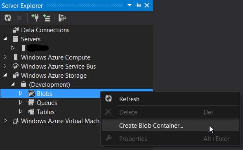Image resolution: width=243 pixels, height=150 pixels.
Task: Click the Blobs container icon
Action: (31, 93)
